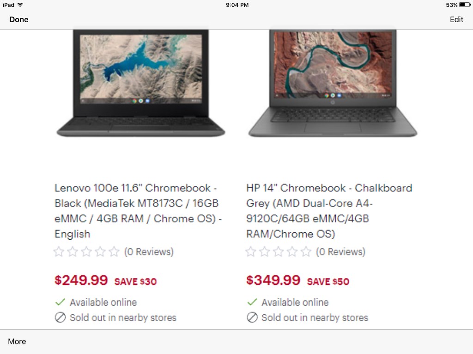Tap Edit in the top bar
This screenshot has width=473, height=354.
[x=456, y=19]
